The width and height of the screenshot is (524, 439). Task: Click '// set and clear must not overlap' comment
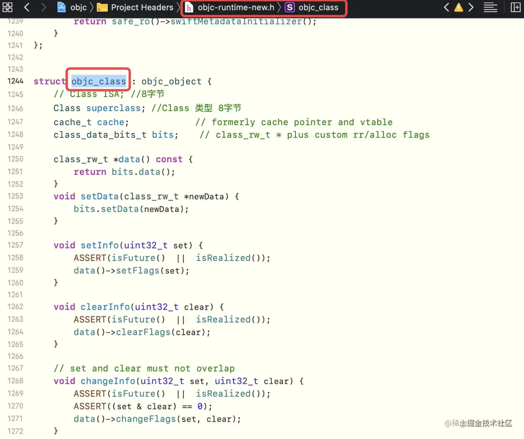[x=144, y=369]
